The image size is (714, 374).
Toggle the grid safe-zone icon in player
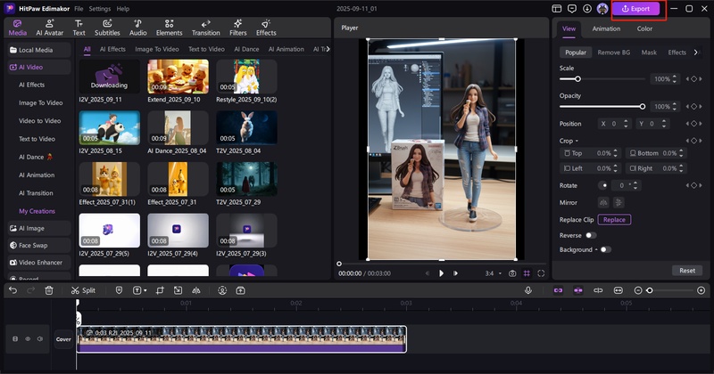coord(527,273)
